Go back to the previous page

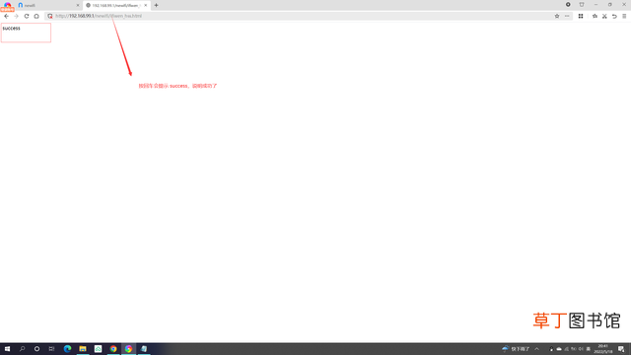point(6,16)
